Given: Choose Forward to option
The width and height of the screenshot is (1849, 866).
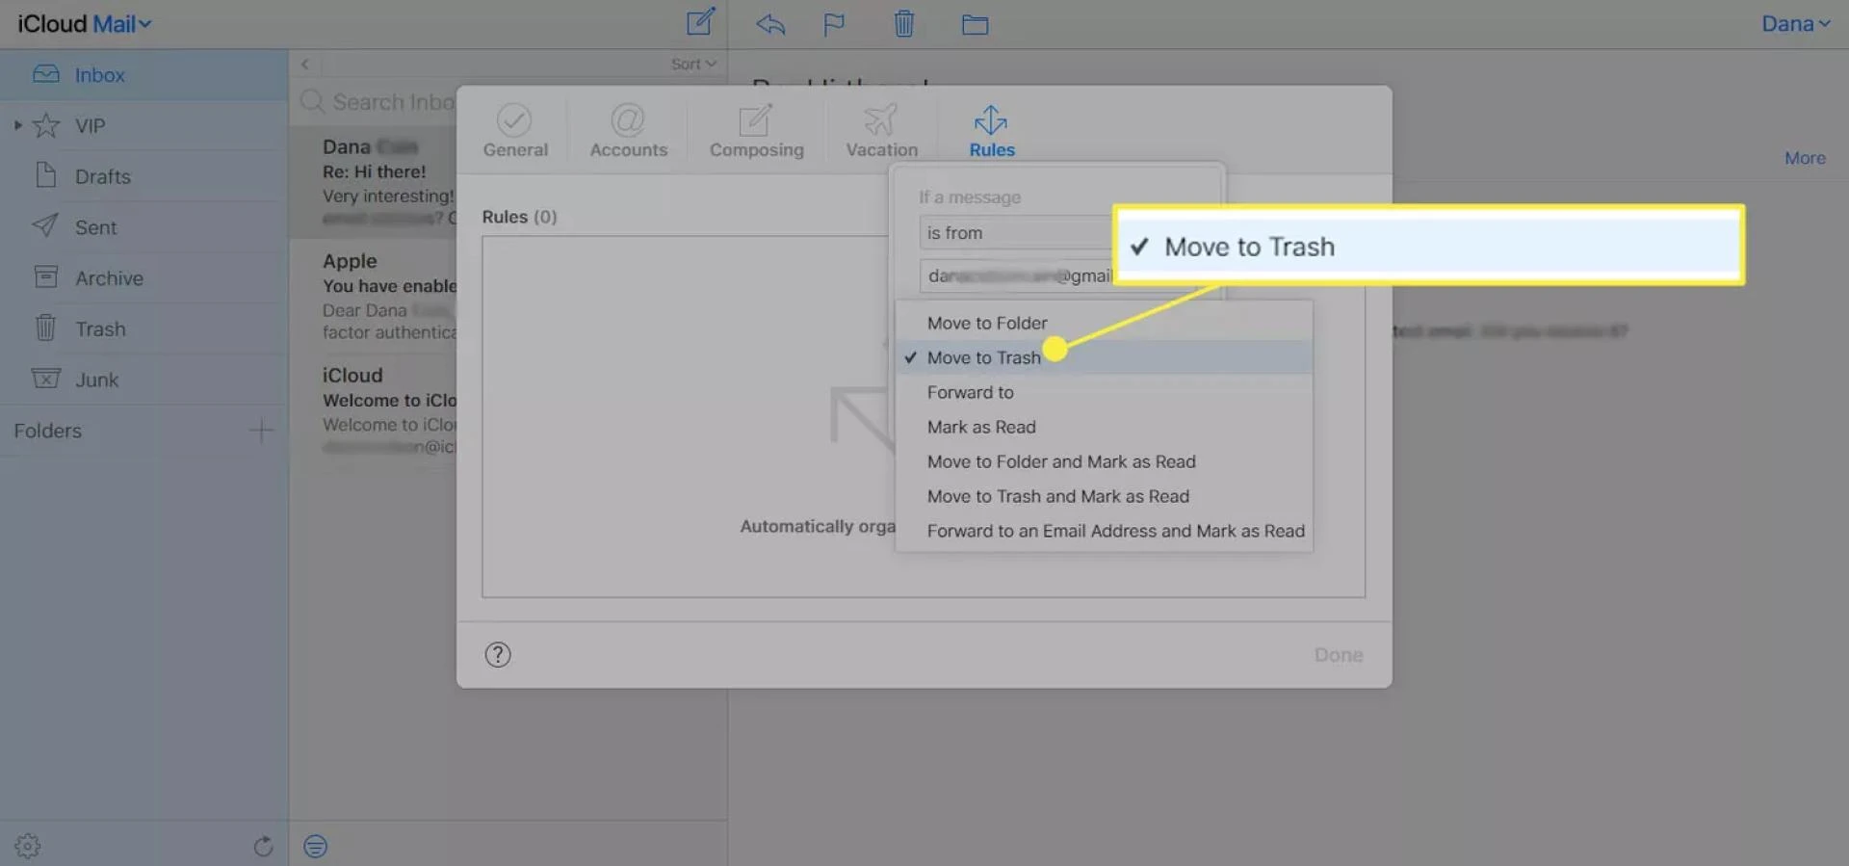Looking at the screenshot, I should [1104, 392].
